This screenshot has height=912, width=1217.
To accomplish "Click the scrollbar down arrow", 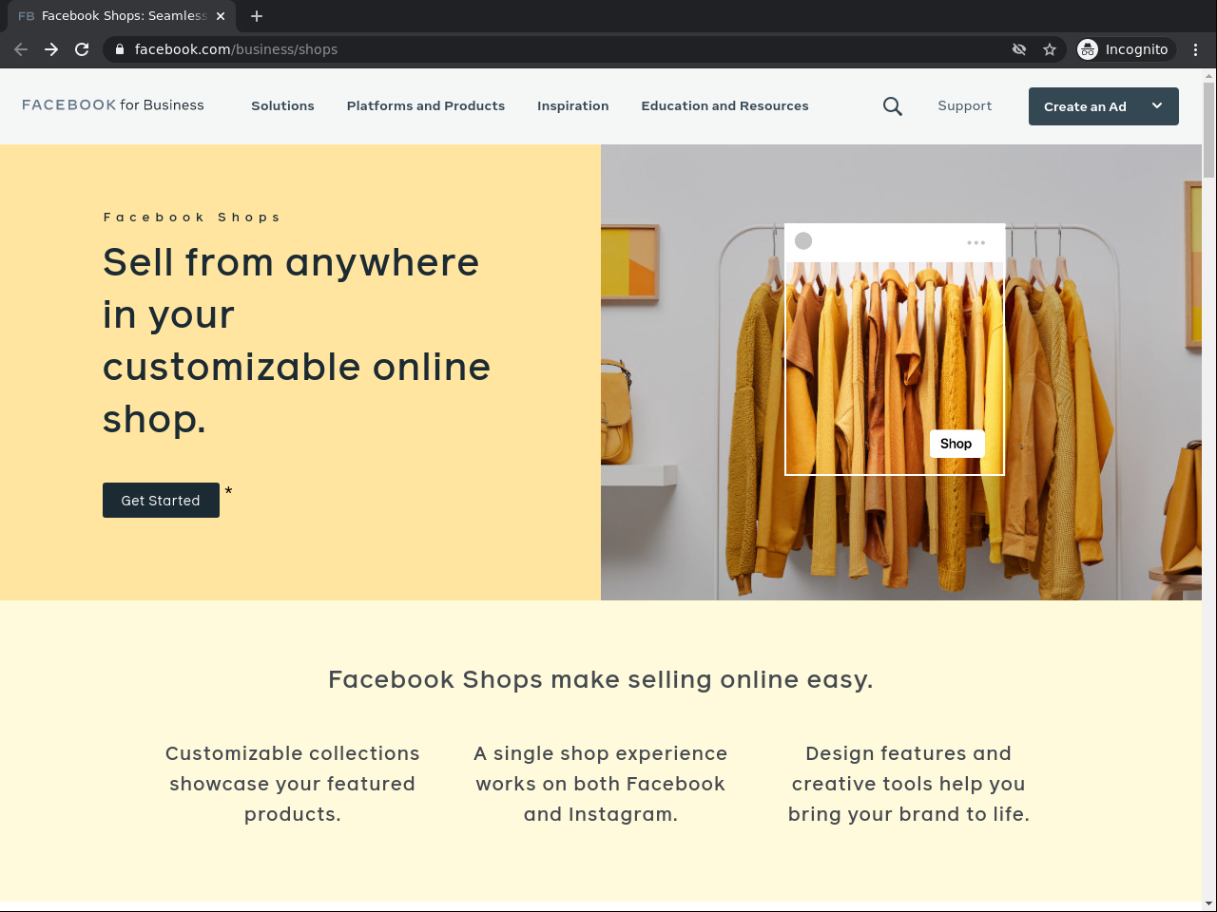I will tap(1209, 903).
